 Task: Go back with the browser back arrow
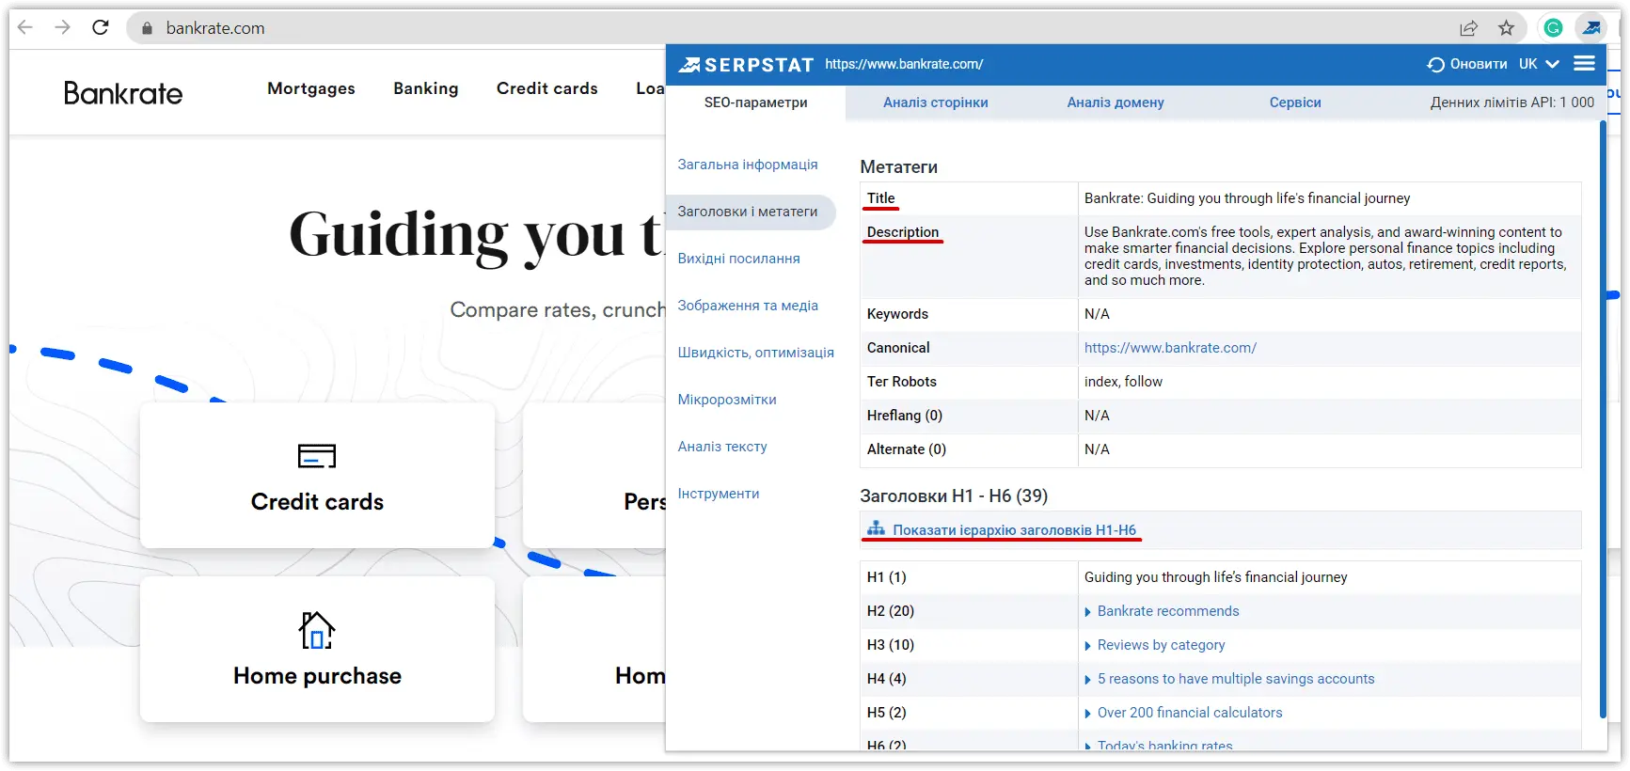point(25,27)
